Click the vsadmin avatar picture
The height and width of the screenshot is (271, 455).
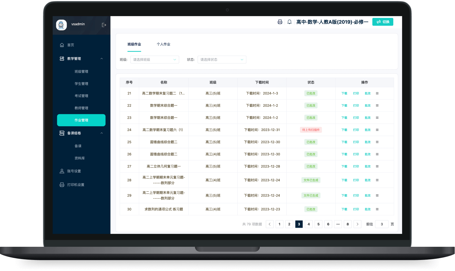(x=61, y=25)
